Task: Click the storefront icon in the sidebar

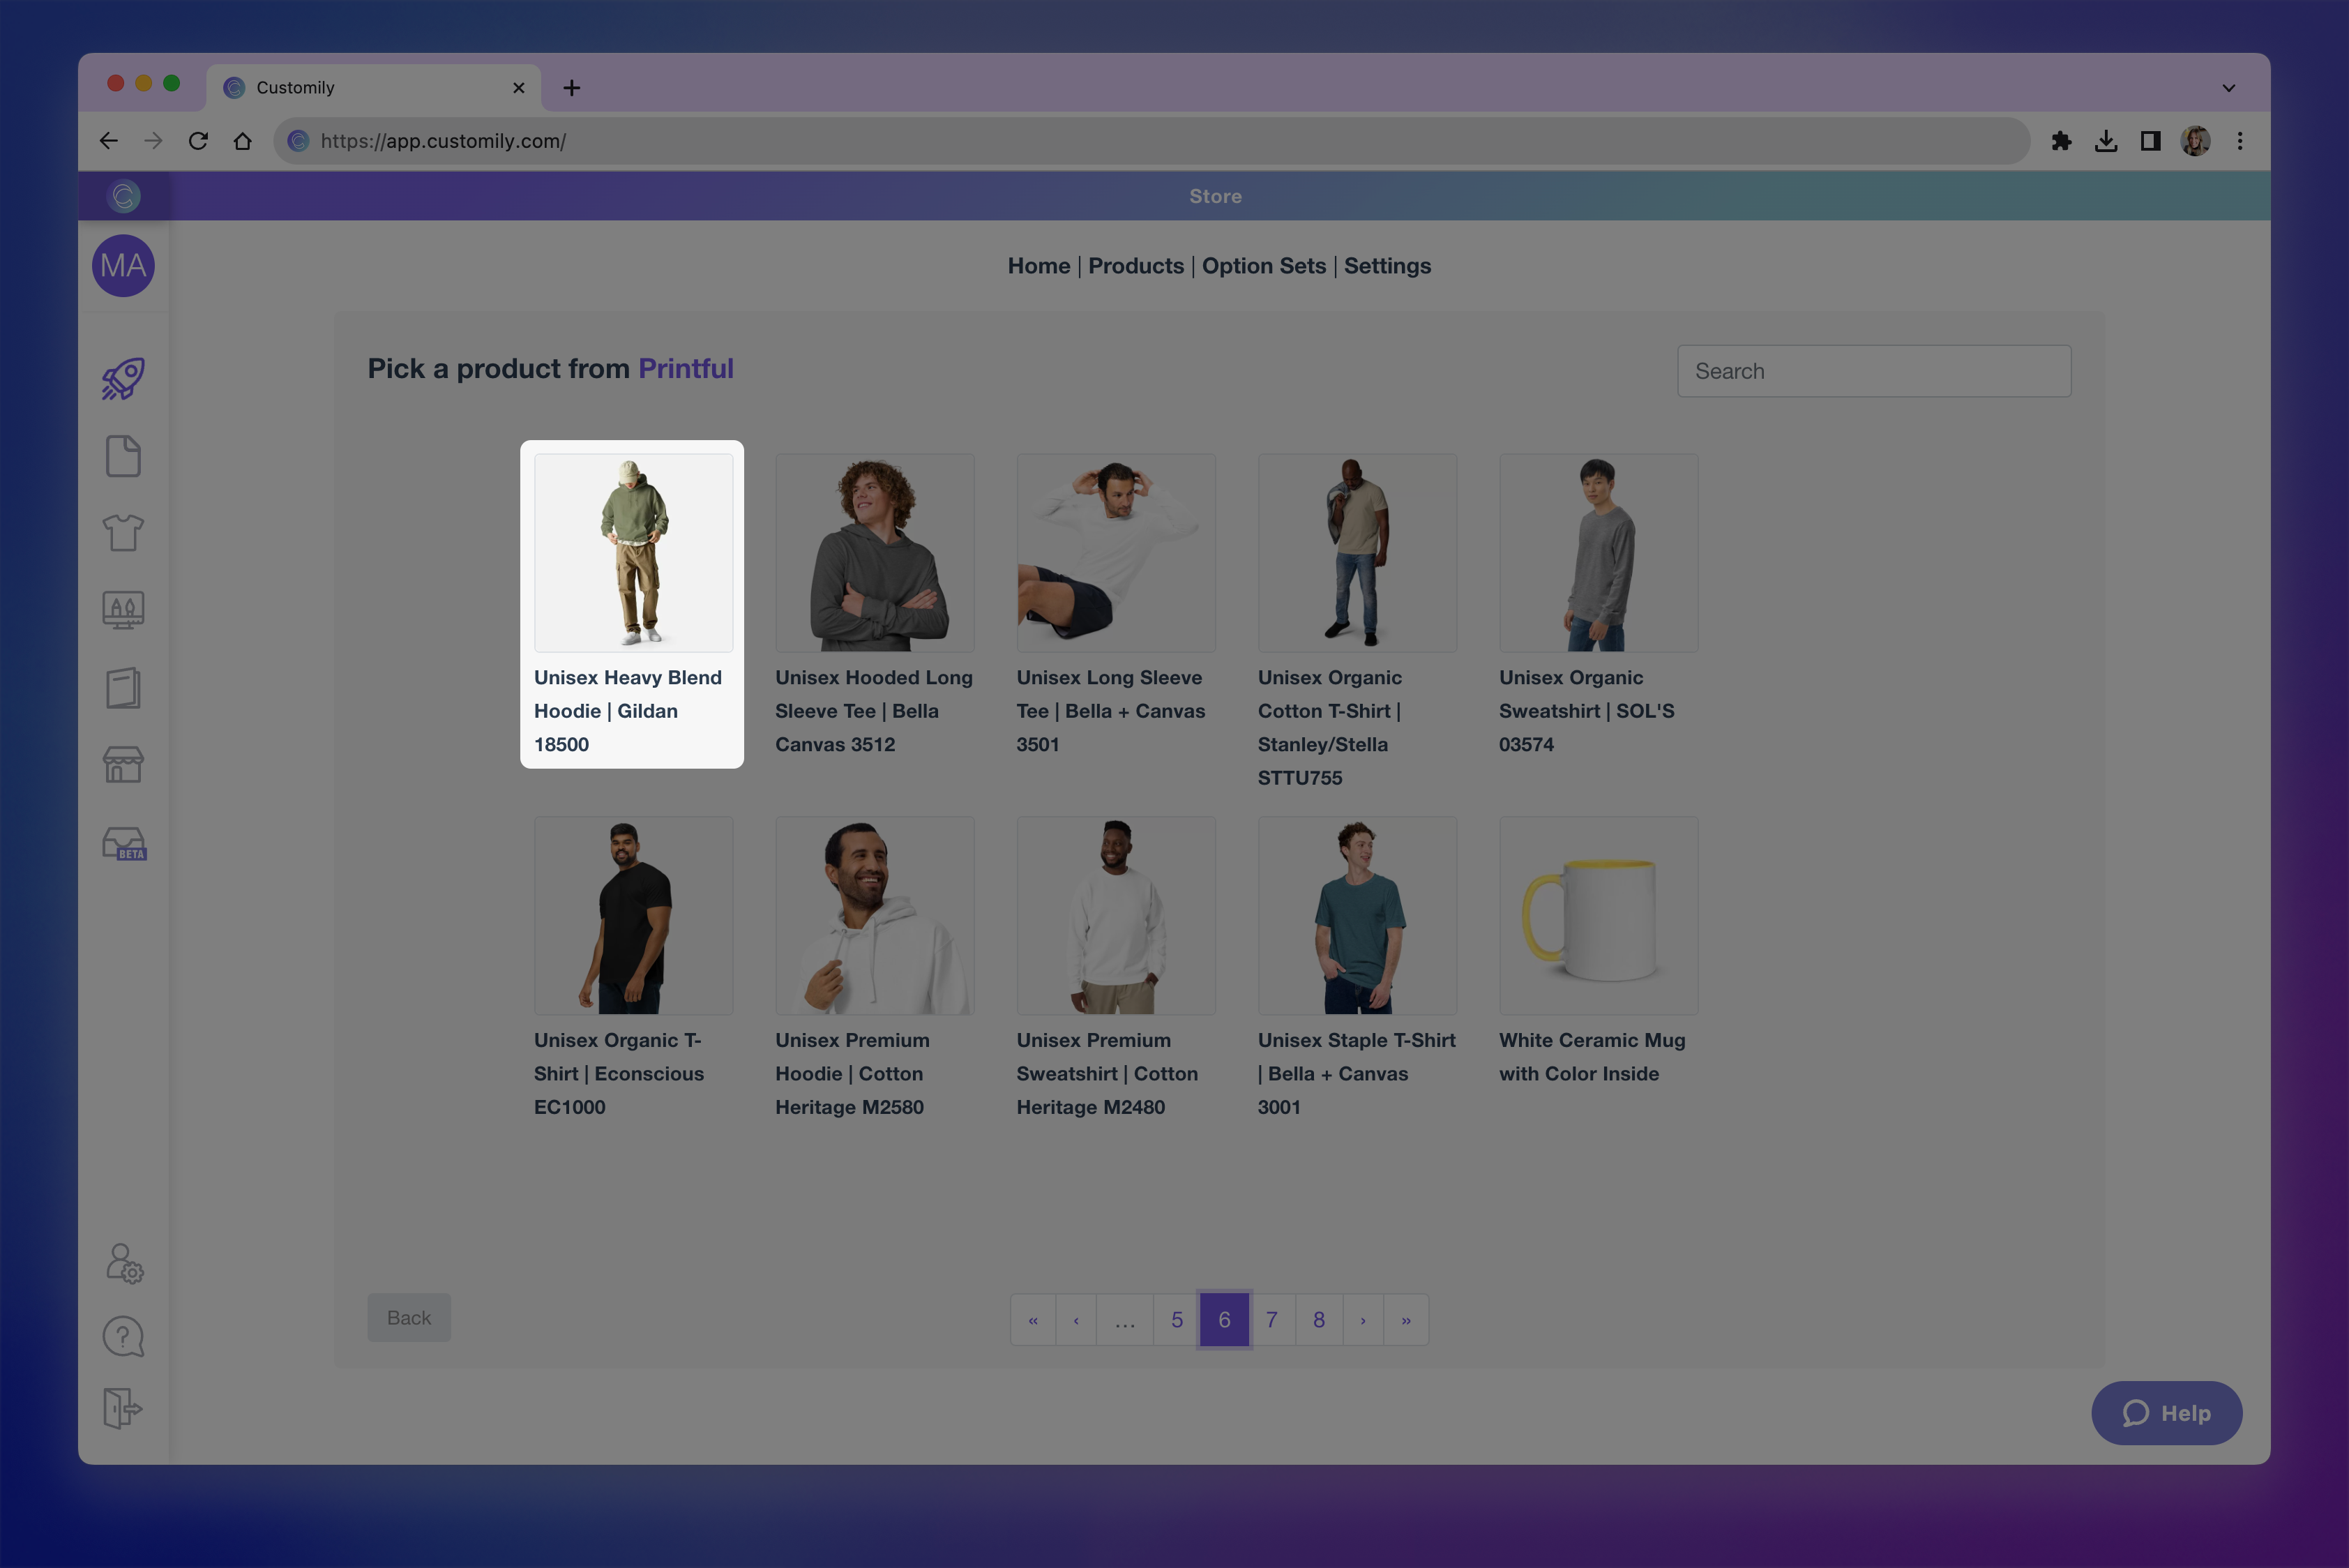Action: point(123,765)
